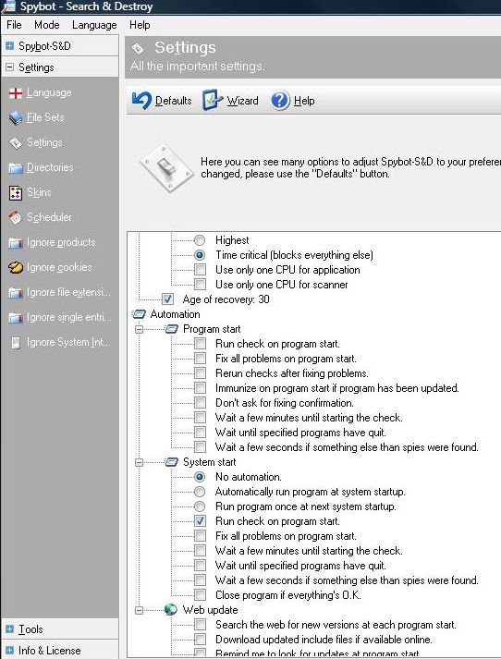The image size is (501, 659).
Task: Click the Wizard button label
Action: (242, 101)
